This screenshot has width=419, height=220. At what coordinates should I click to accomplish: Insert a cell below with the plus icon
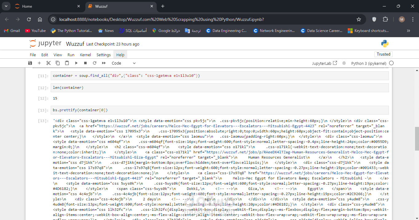39,63
